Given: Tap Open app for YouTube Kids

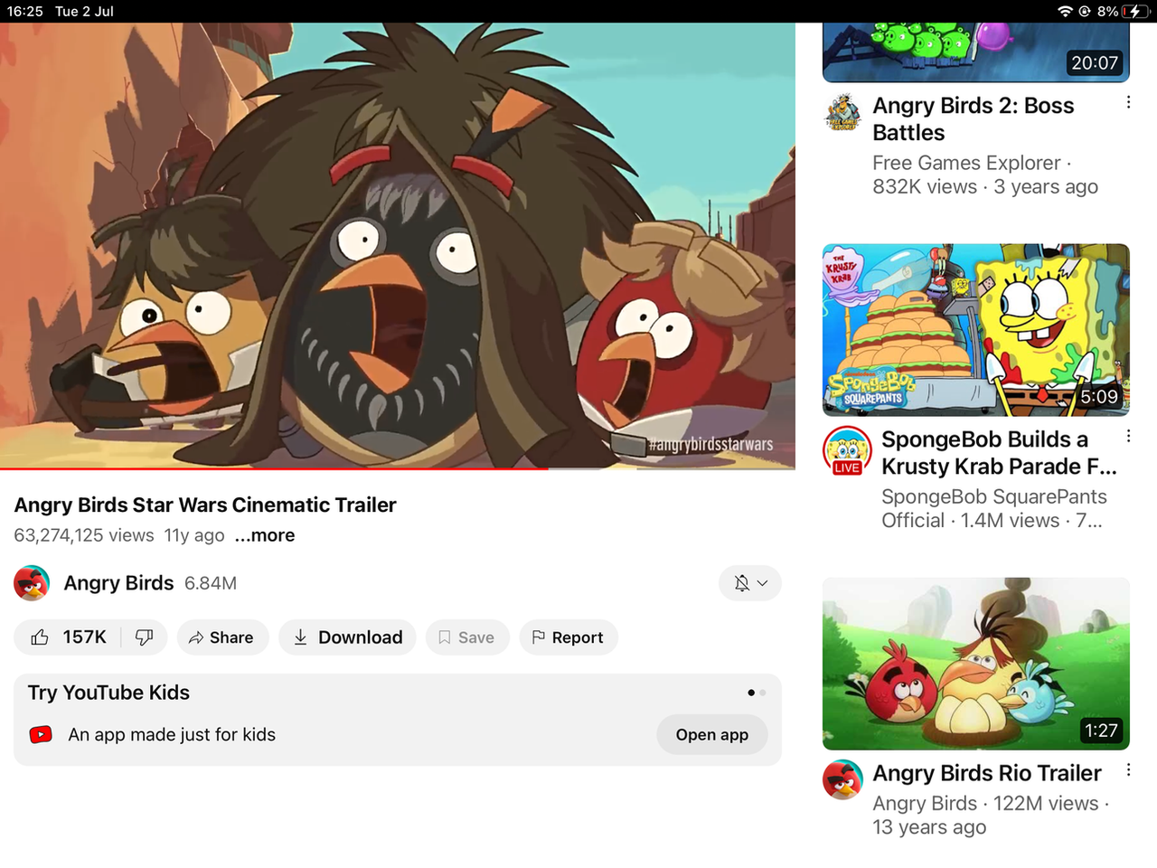Looking at the screenshot, I should 712,735.
